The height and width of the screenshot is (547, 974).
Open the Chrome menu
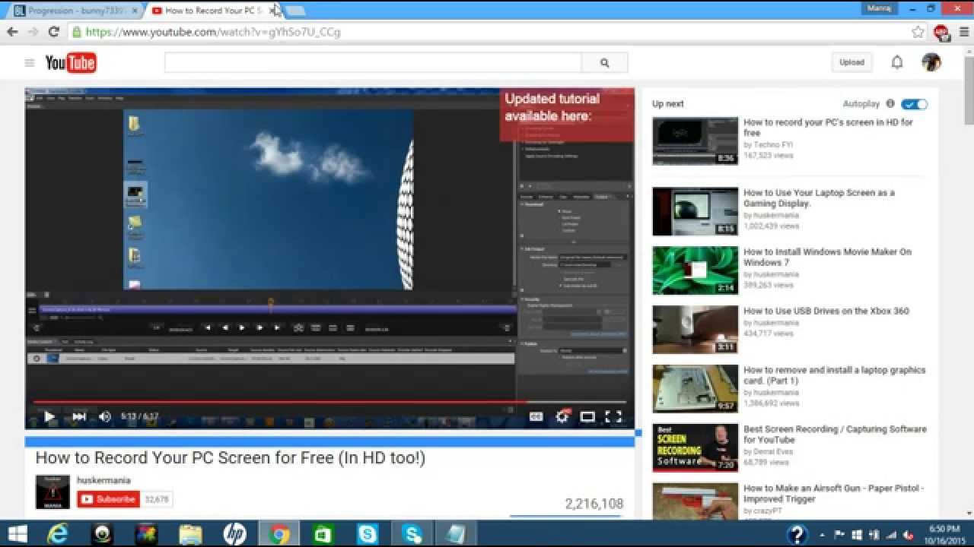pos(963,32)
